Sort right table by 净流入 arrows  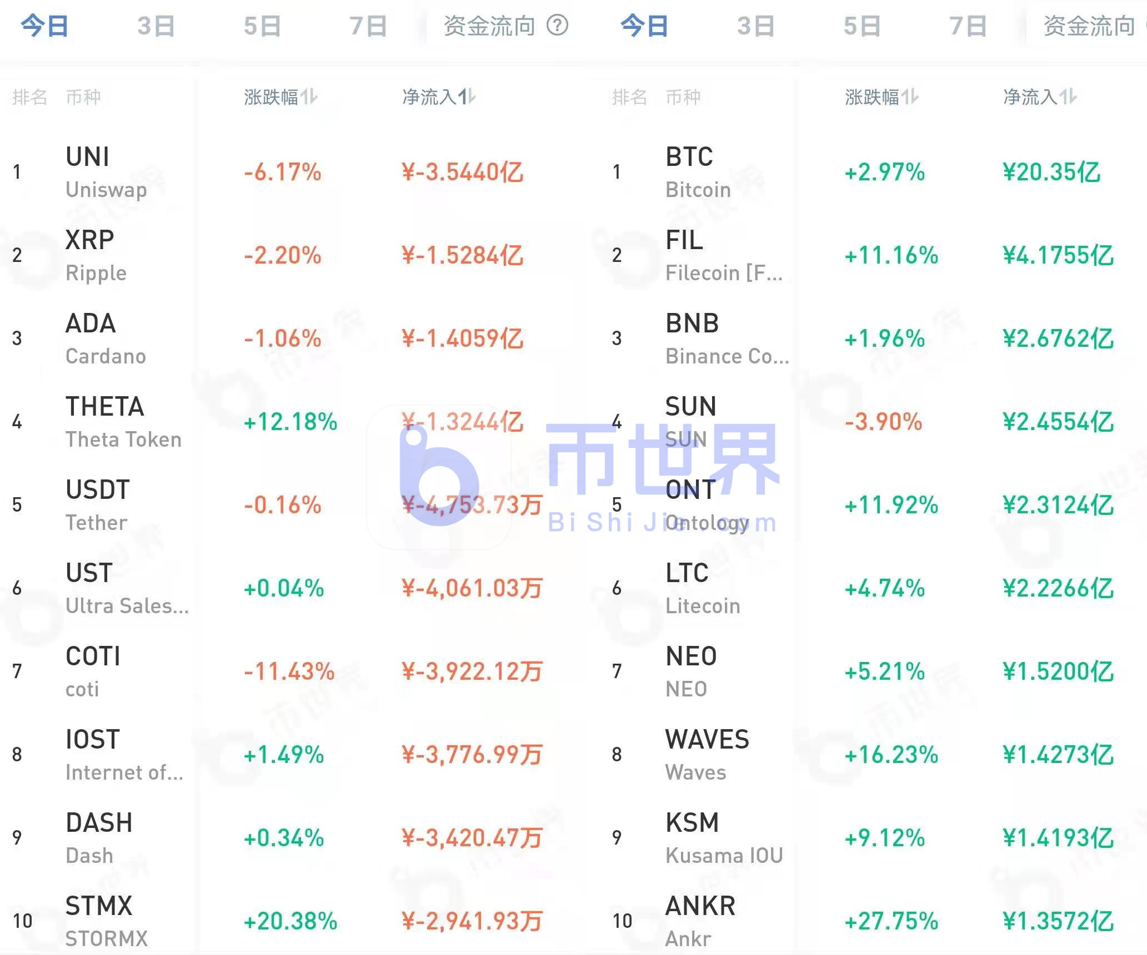[1068, 97]
